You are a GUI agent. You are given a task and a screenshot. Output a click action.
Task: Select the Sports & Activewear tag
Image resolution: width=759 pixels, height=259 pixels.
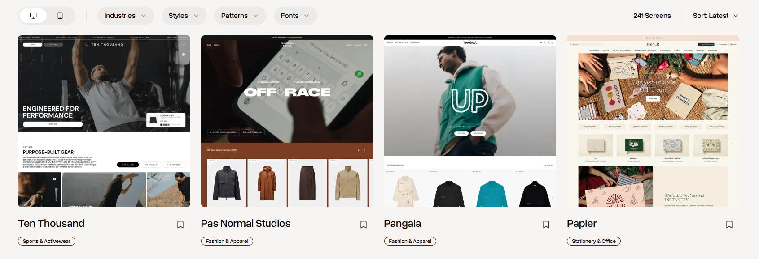click(47, 241)
